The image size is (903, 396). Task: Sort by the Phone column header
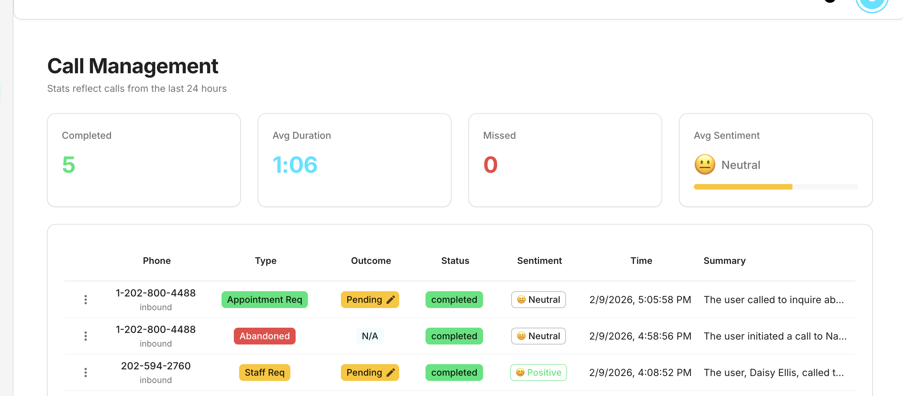[157, 261]
